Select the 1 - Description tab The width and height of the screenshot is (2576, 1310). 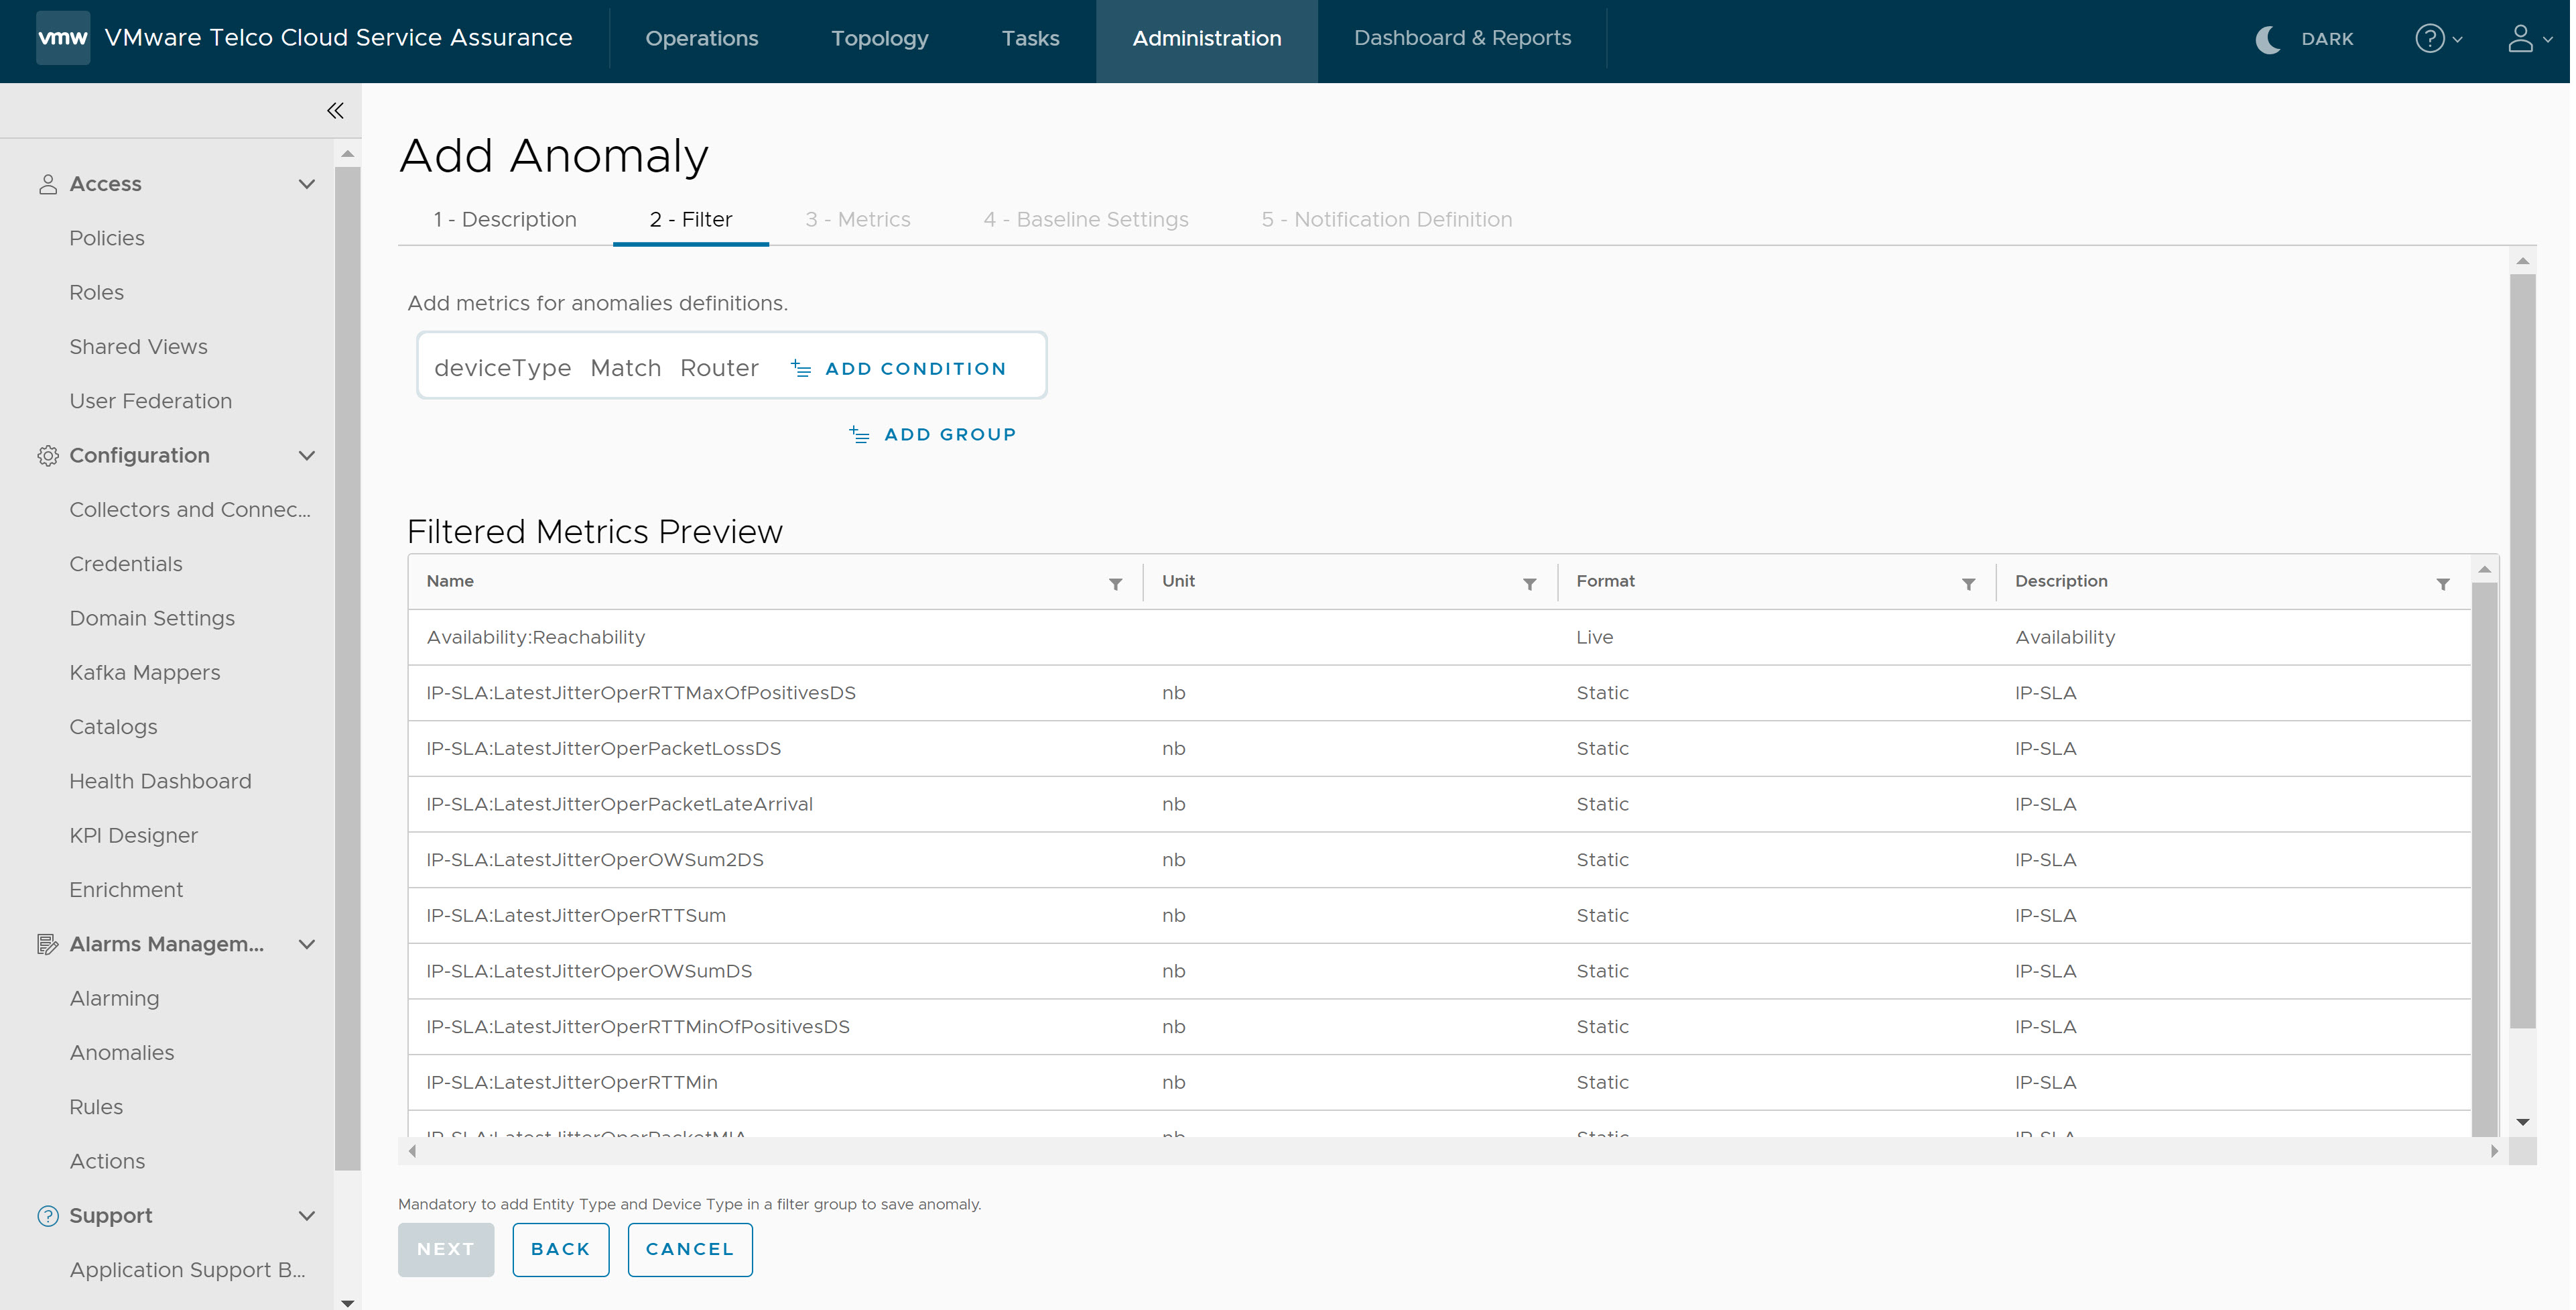point(504,219)
